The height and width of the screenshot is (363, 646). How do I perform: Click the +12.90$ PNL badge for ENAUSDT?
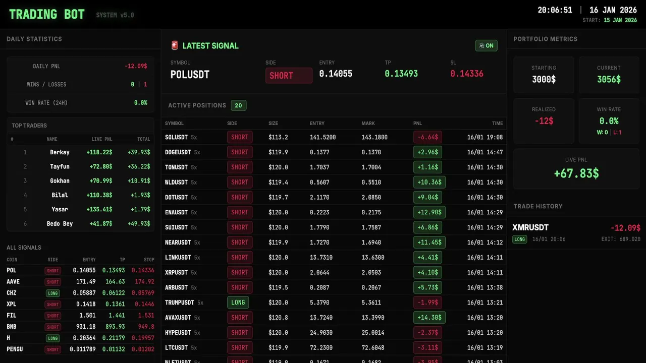pos(429,212)
